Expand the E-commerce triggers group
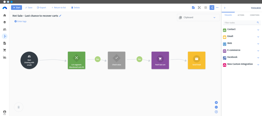The image size is (262, 116). coord(258,51)
